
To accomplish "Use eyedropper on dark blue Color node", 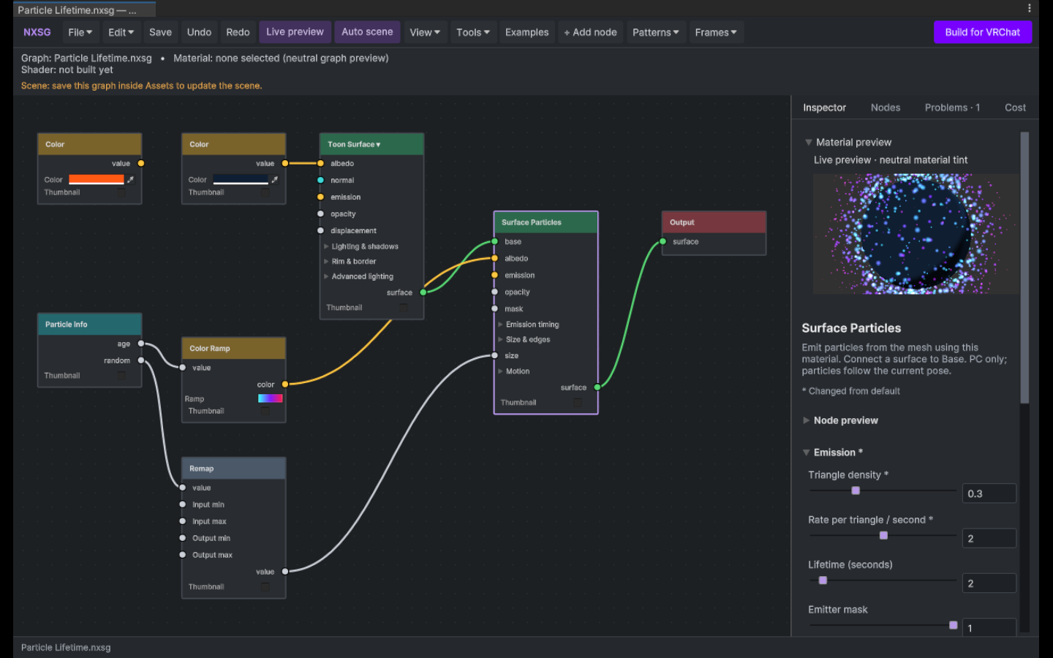I will click(x=275, y=179).
